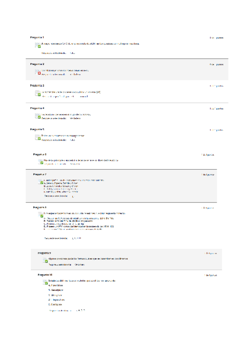Click the correct-answer icon for Pregunta 7
Viewport: 252px width, 357px height.
(41, 183)
